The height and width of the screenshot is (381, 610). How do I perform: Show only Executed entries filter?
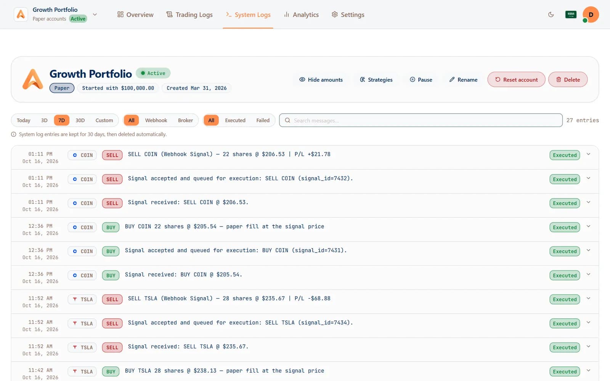[235, 120]
